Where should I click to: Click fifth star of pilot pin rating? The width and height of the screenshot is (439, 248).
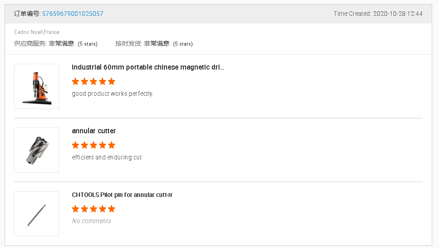tap(112, 209)
